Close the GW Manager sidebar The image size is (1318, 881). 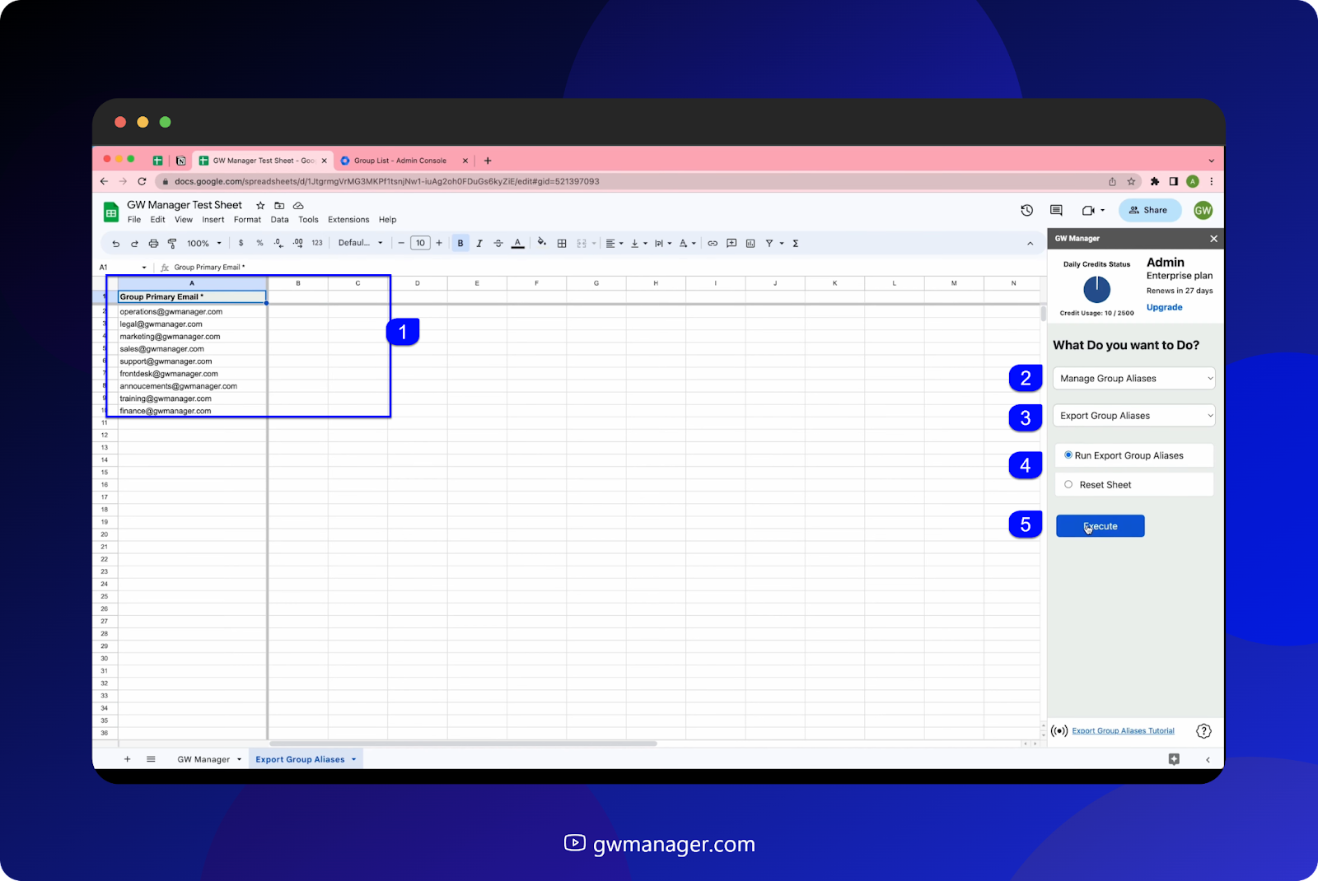[x=1213, y=239]
